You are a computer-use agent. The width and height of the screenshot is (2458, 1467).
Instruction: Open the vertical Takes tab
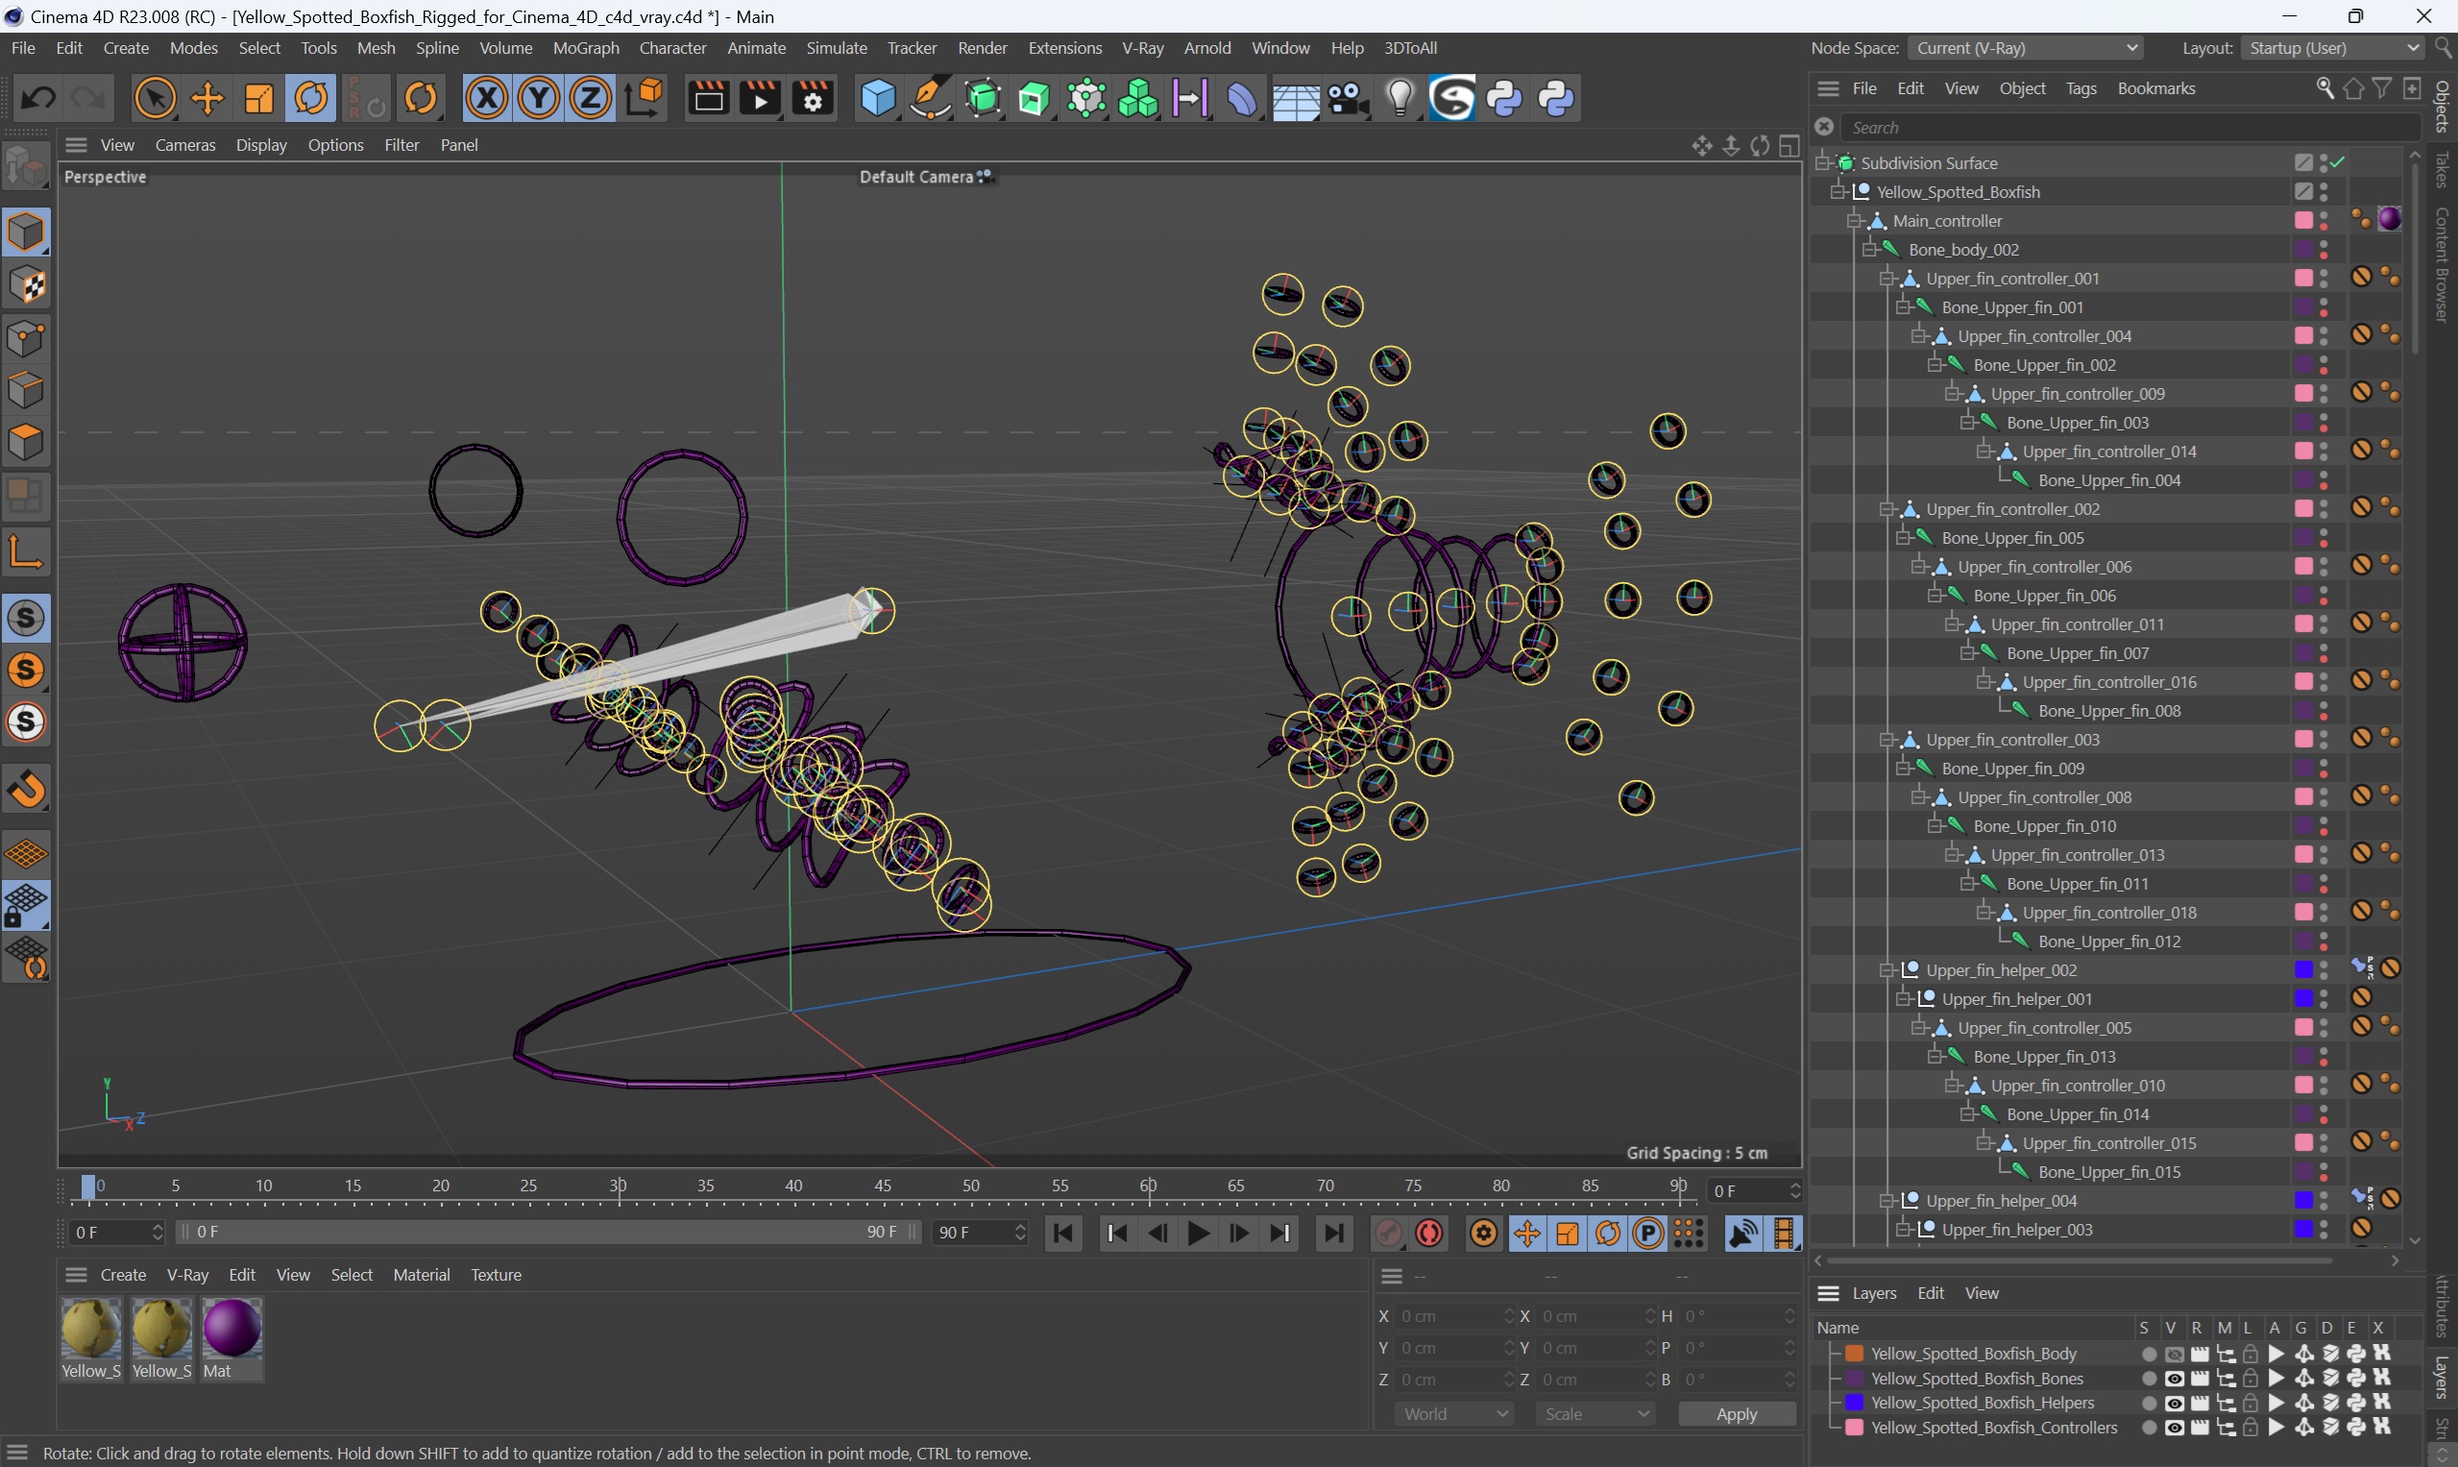[2442, 169]
